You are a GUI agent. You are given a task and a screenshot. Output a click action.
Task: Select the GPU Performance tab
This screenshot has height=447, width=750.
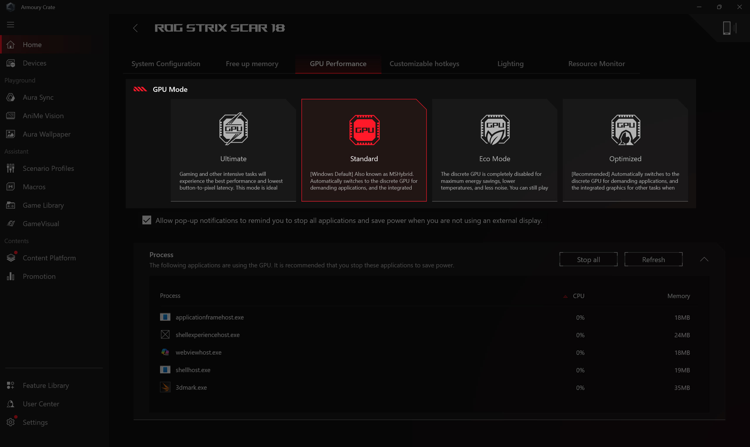click(338, 63)
